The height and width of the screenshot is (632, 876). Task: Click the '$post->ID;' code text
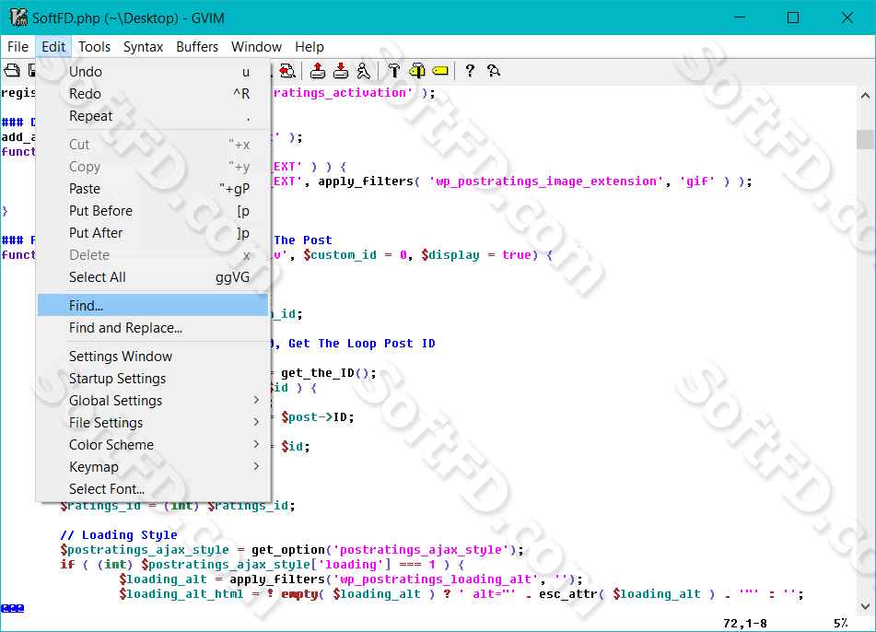coord(317,416)
